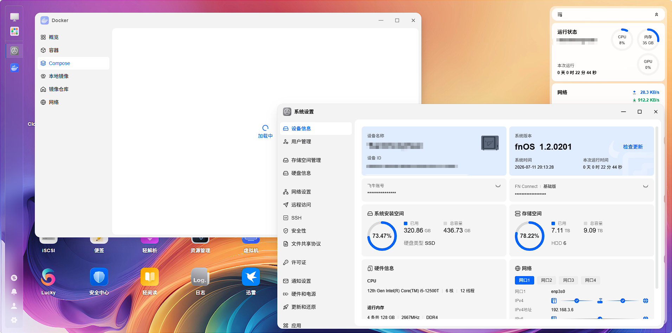Switch to 网口2 network tab
The width and height of the screenshot is (672, 333).
pos(547,280)
